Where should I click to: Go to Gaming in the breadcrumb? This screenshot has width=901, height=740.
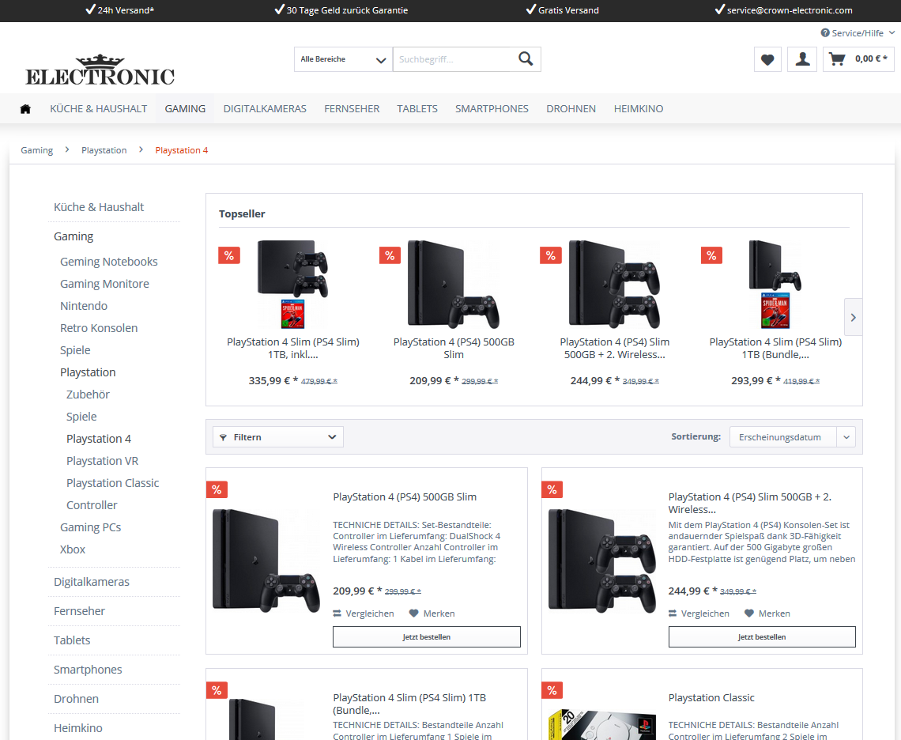tap(37, 150)
